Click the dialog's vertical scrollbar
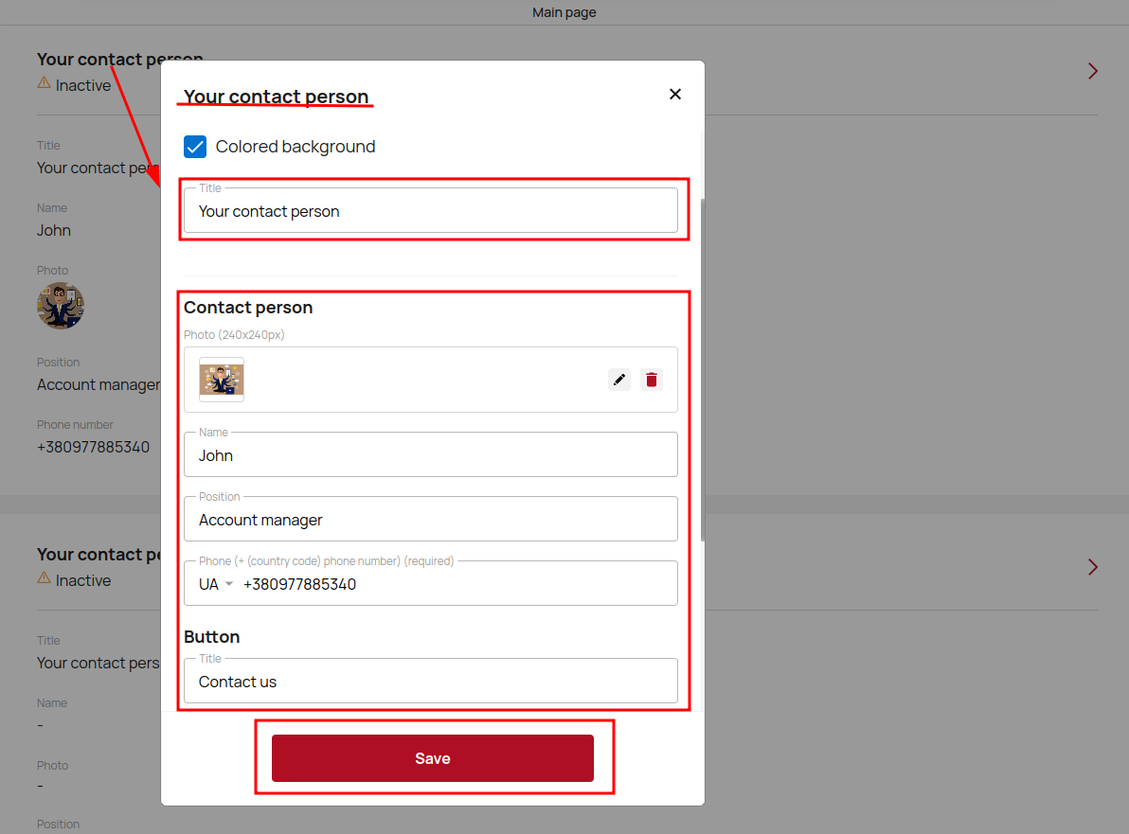Viewport: 1129px width, 834px height. (x=702, y=369)
